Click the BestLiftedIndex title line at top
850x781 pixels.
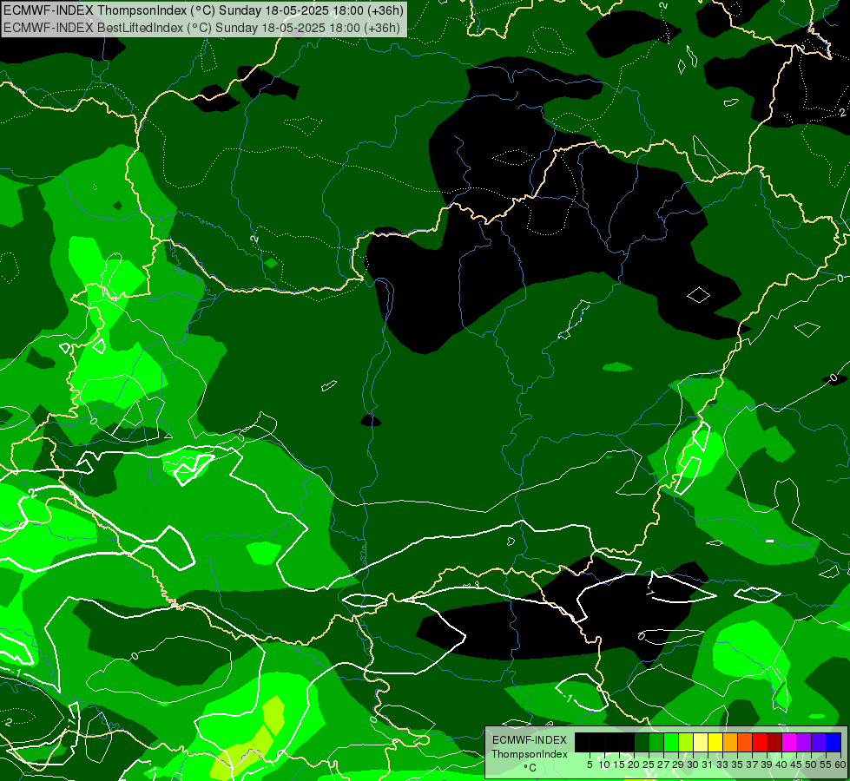[x=201, y=28]
